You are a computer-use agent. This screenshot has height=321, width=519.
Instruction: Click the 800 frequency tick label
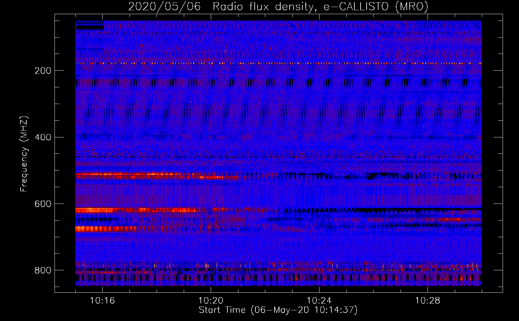(x=43, y=270)
